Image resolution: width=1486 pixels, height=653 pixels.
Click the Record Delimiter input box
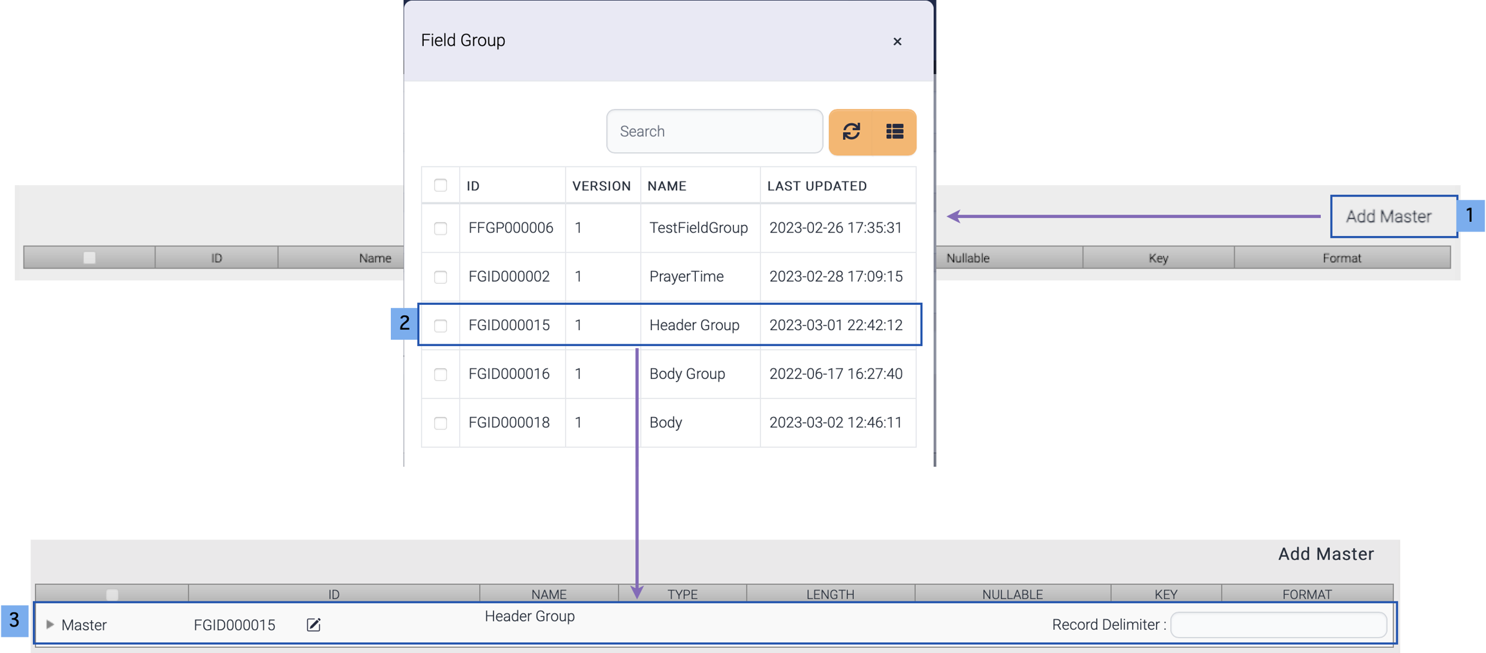1278,625
